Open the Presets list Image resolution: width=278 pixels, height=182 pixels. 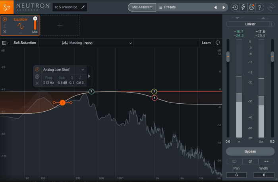pyautogui.click(x=167, y=7)
